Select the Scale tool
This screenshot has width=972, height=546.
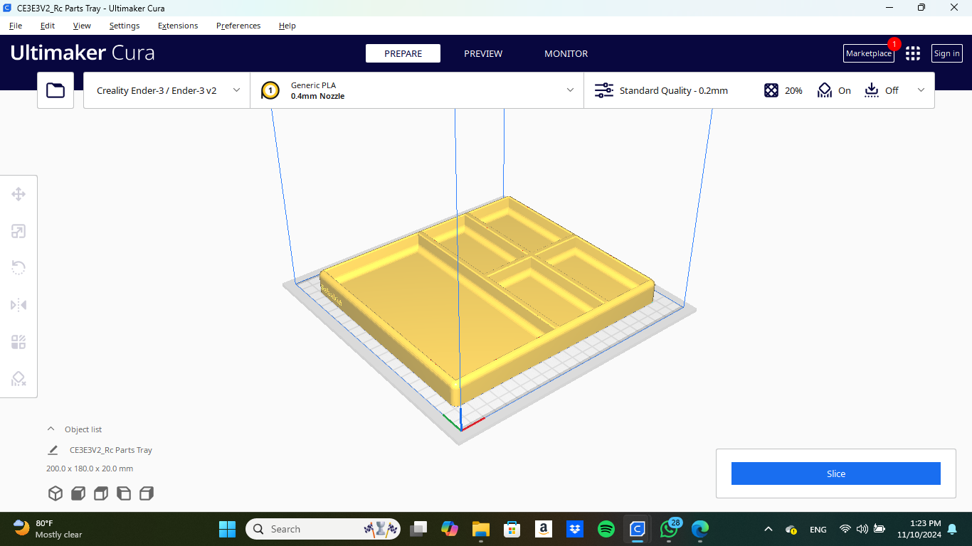click(19, 231)
